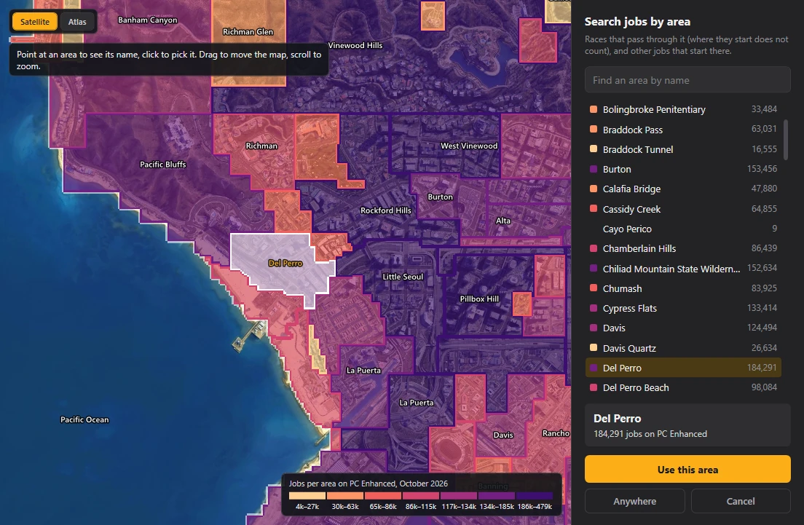The image size is (804, 525).
Task: Click the 4k–27k legend color block
Action: click(x=307, y=496)
